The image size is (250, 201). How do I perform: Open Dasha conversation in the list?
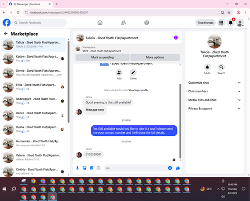coord(33,129)
